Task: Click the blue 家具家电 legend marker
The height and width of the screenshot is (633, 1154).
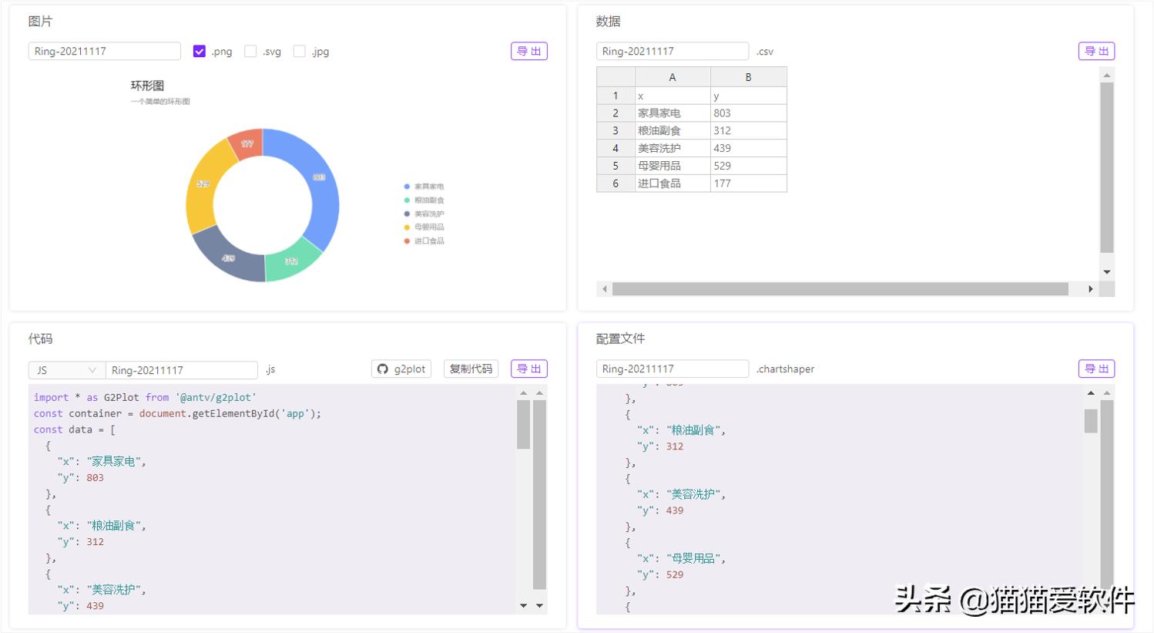Action: [x=407, y=187]
